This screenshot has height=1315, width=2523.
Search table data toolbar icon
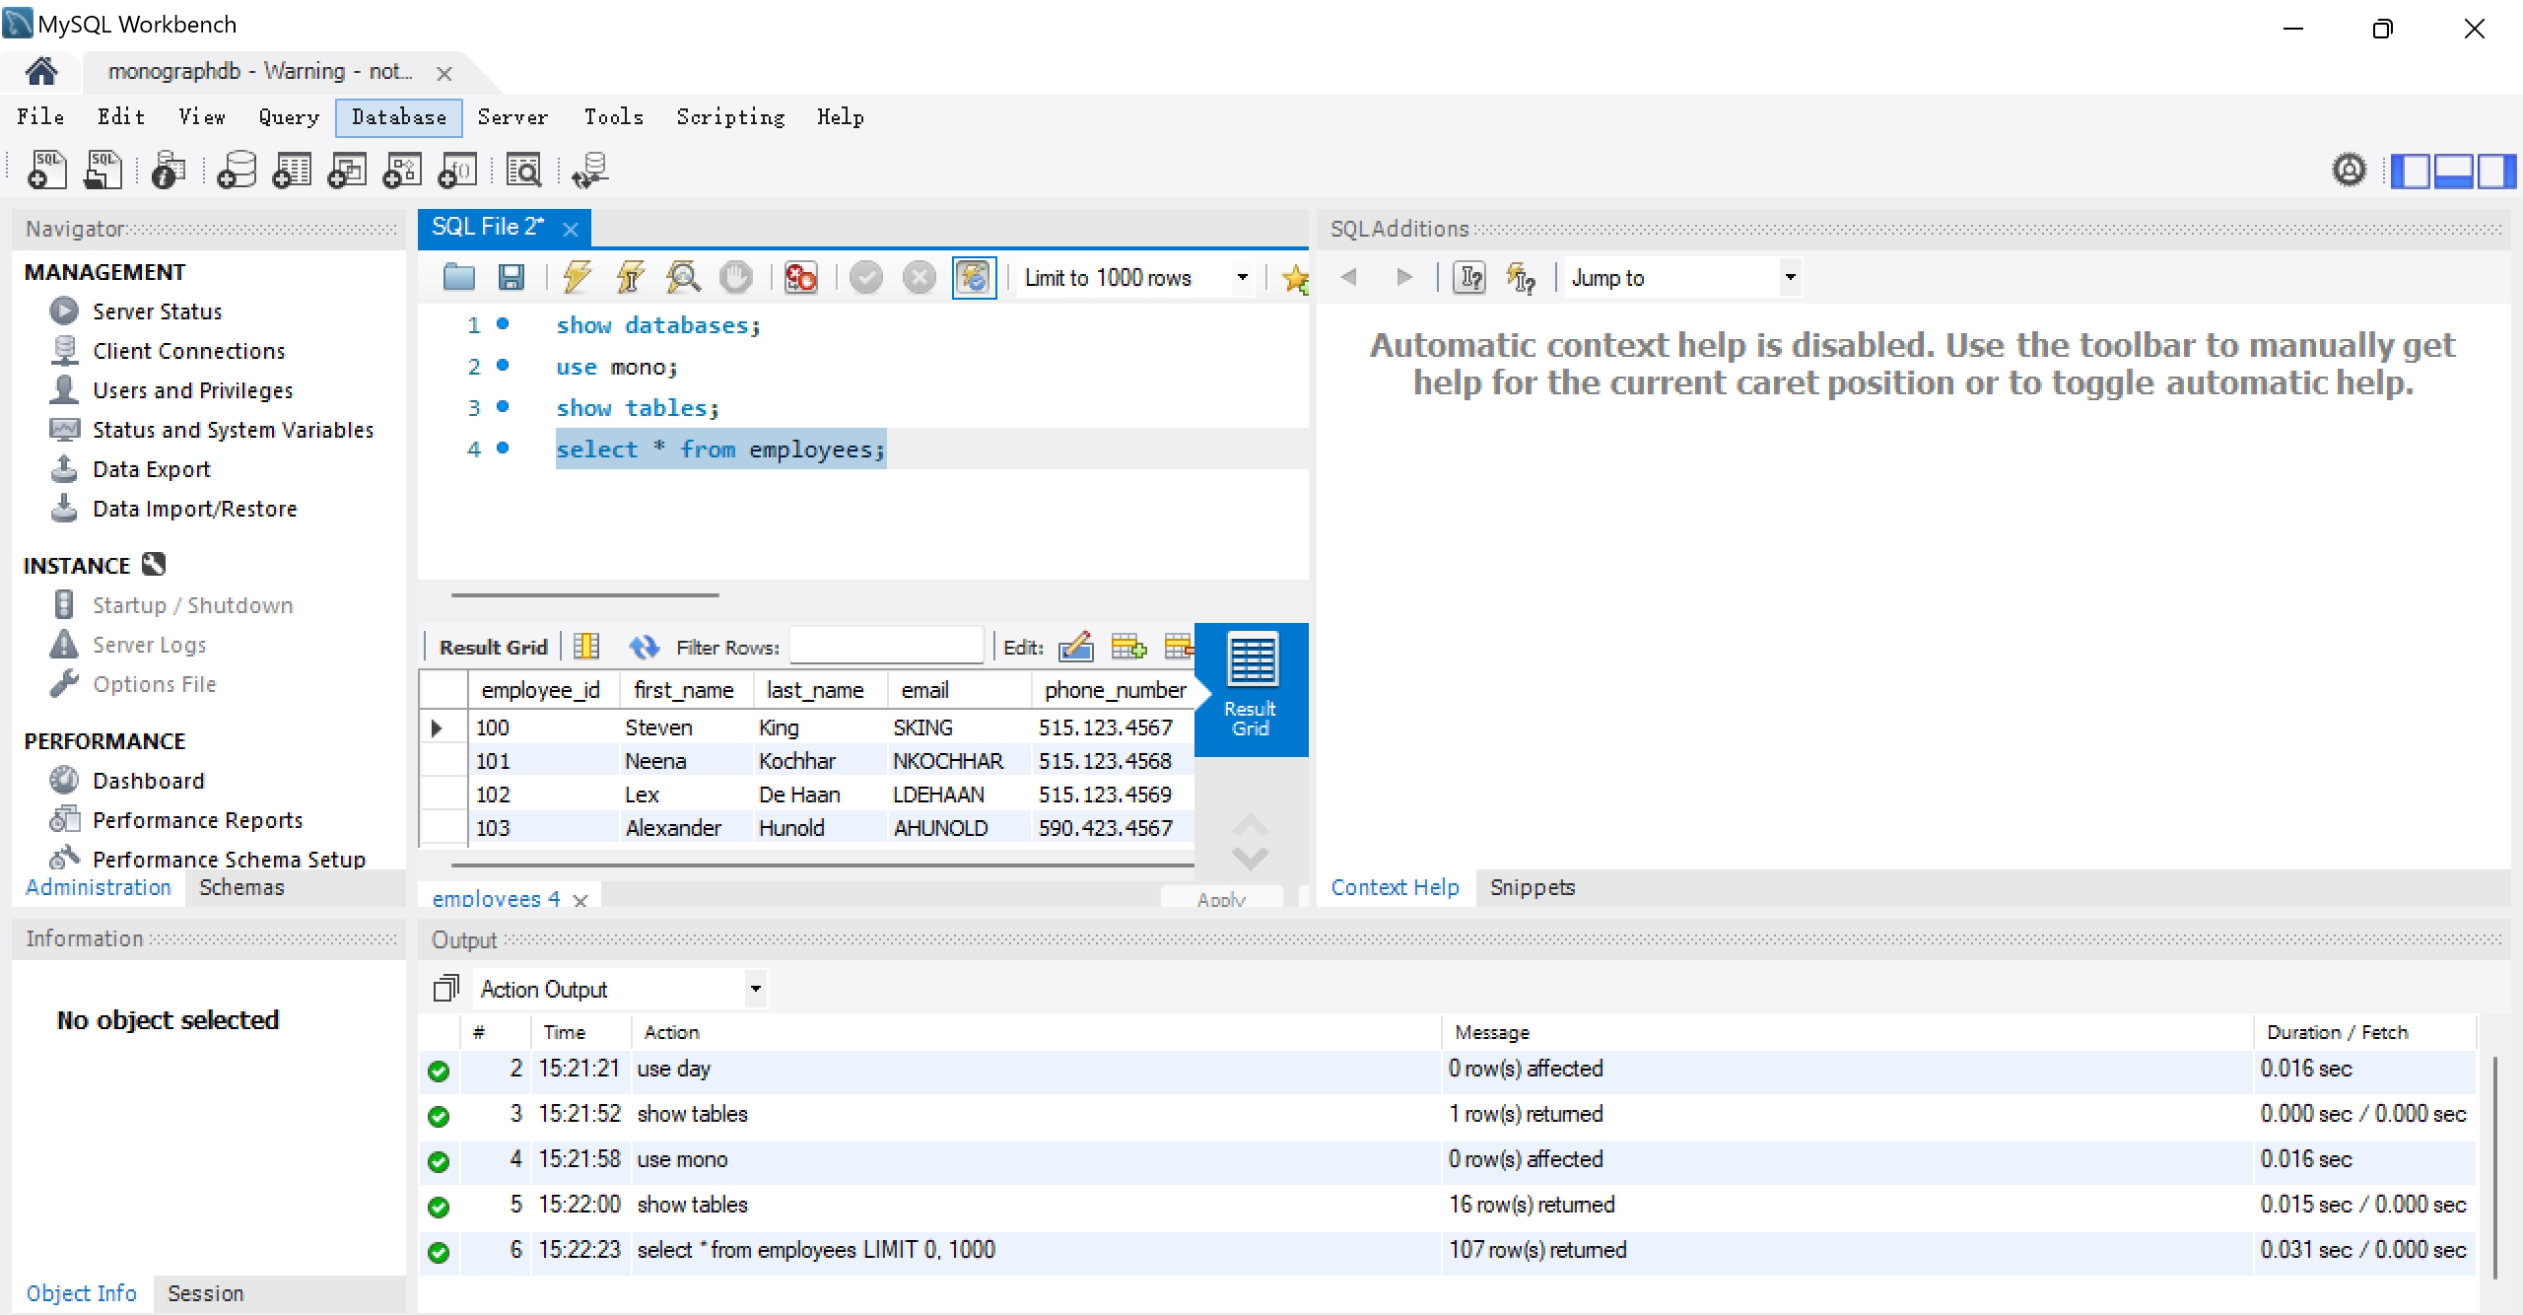524,171
